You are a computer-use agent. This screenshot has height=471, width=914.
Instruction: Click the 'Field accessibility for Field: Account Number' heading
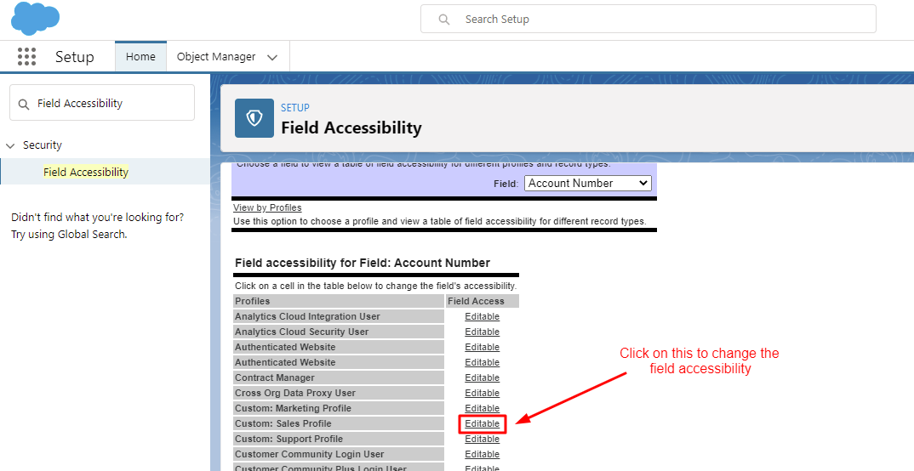pyautogui.click(x=362, y=264)
